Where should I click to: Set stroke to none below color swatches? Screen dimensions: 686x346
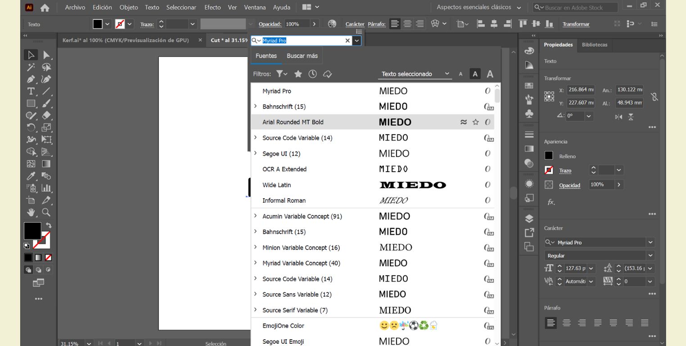[49, 258]
